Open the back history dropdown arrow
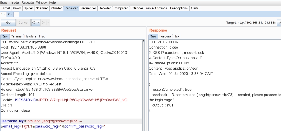Viewport: 281px width, 131px height. click(x=38, y=23)
